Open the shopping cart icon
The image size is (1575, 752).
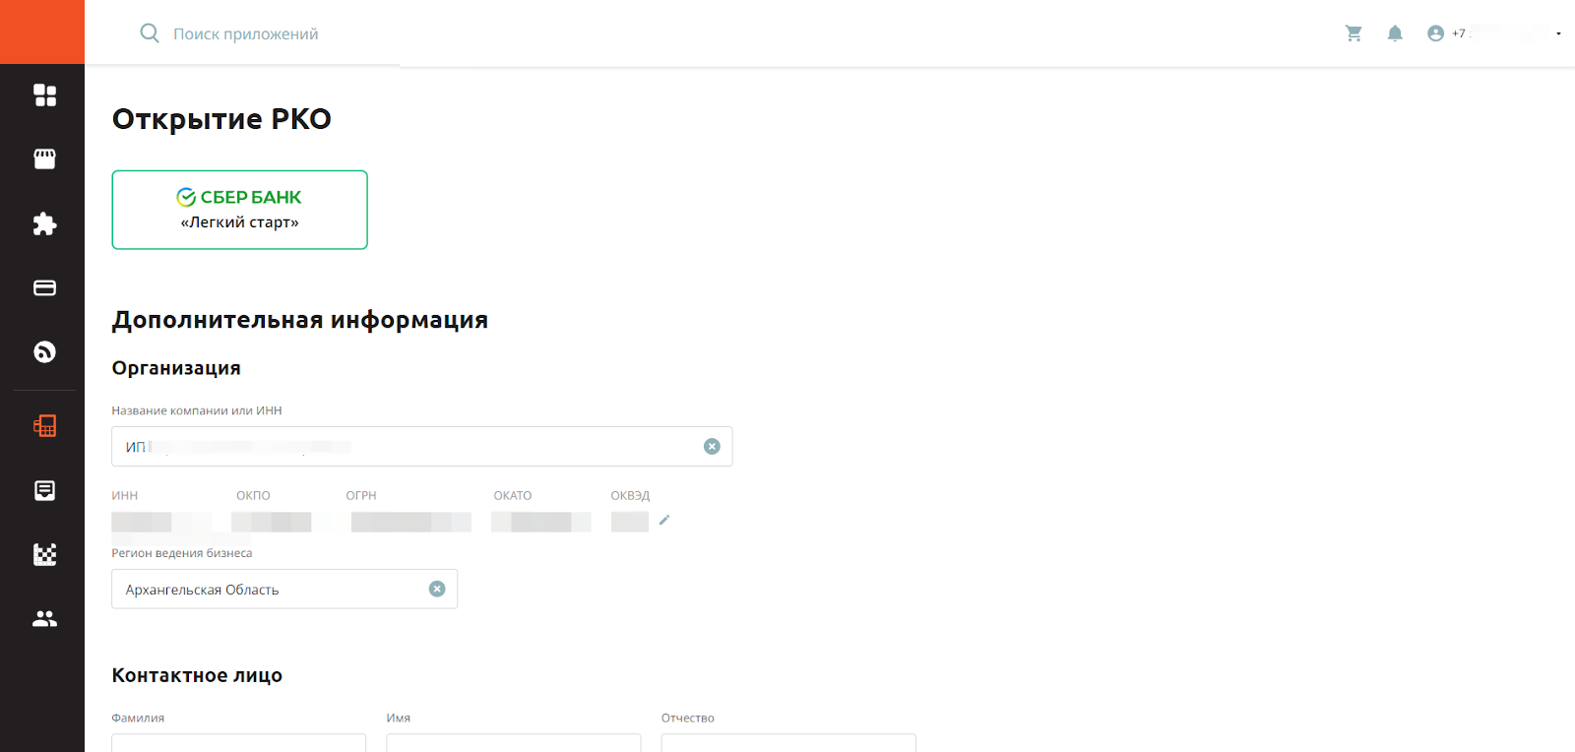pos(1354,33)
